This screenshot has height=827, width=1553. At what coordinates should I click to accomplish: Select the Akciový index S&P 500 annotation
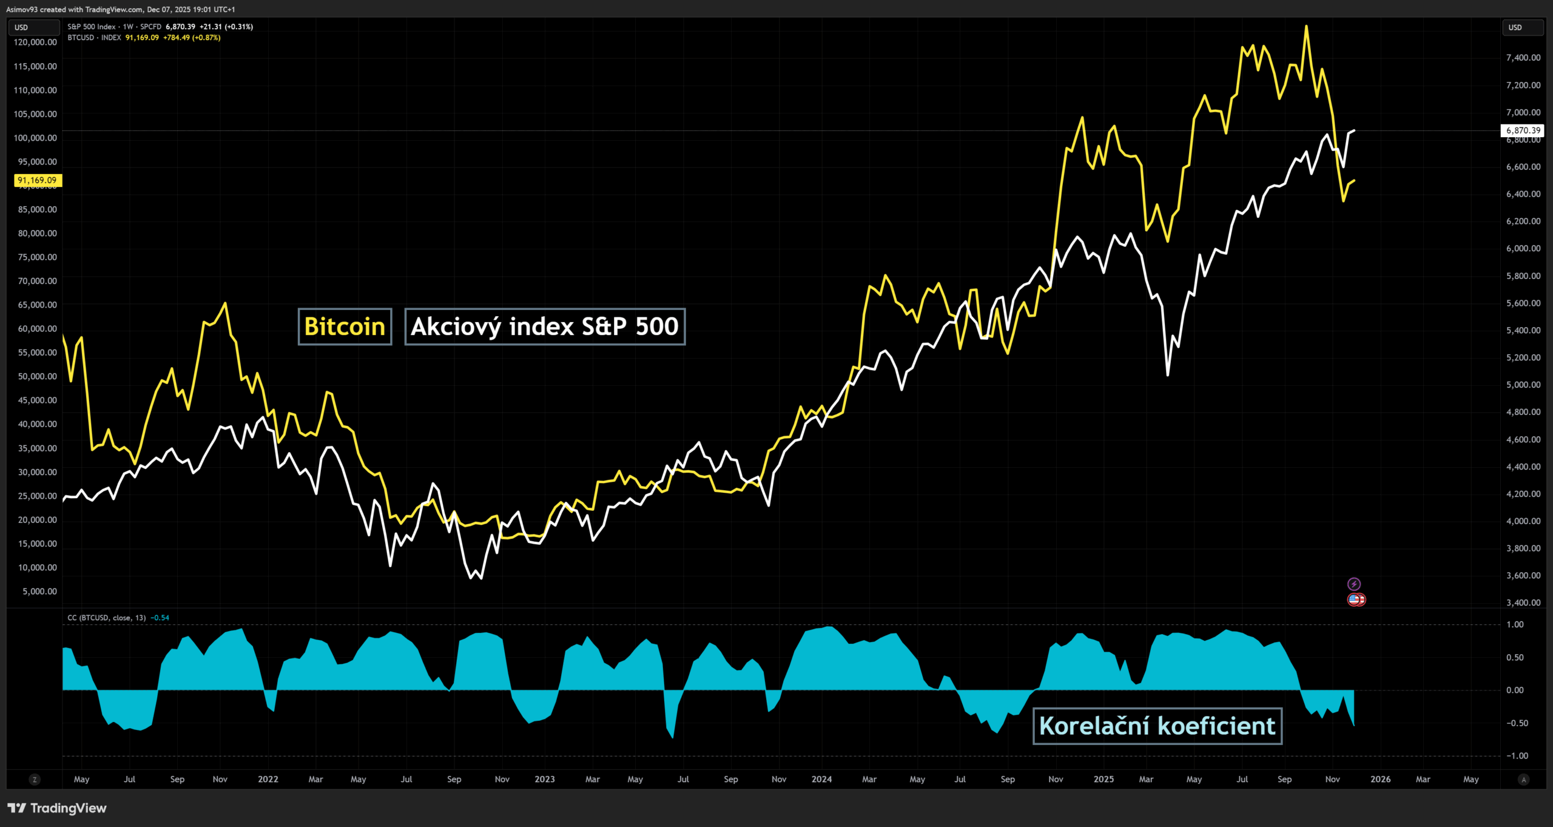click(544, 326)
